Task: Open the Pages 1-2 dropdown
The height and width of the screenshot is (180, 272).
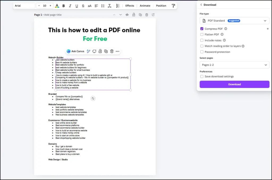Action: [x=234, y=65]
